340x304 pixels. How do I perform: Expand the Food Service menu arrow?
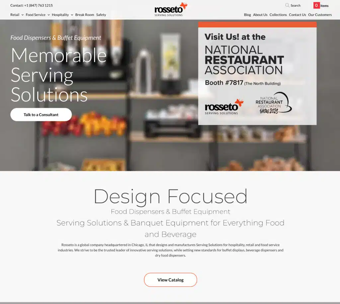[x=48, y=15]
